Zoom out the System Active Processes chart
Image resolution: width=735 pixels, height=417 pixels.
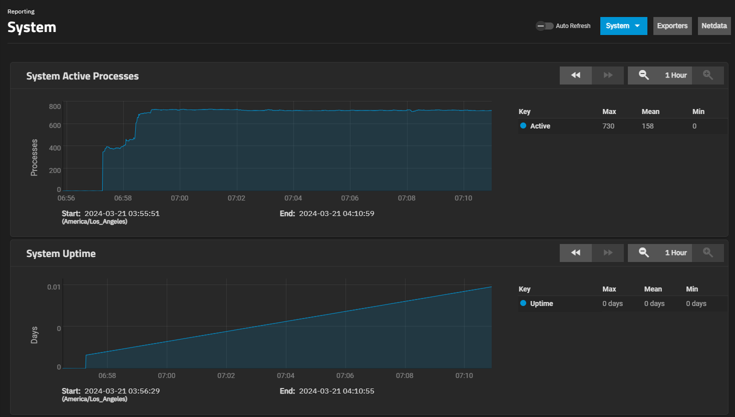(644, 75)
